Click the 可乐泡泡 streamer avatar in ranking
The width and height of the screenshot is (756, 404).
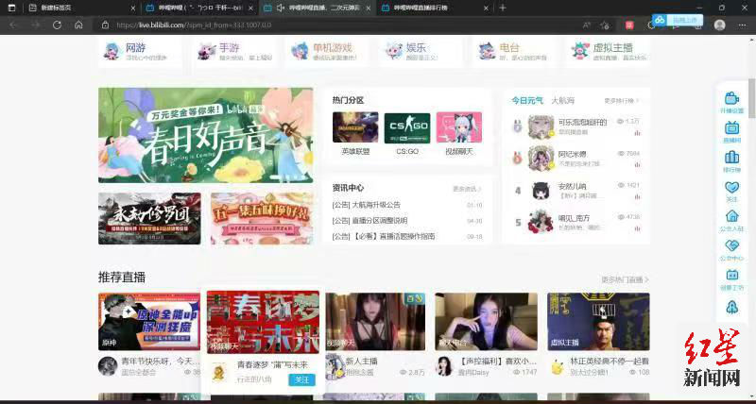541,127
